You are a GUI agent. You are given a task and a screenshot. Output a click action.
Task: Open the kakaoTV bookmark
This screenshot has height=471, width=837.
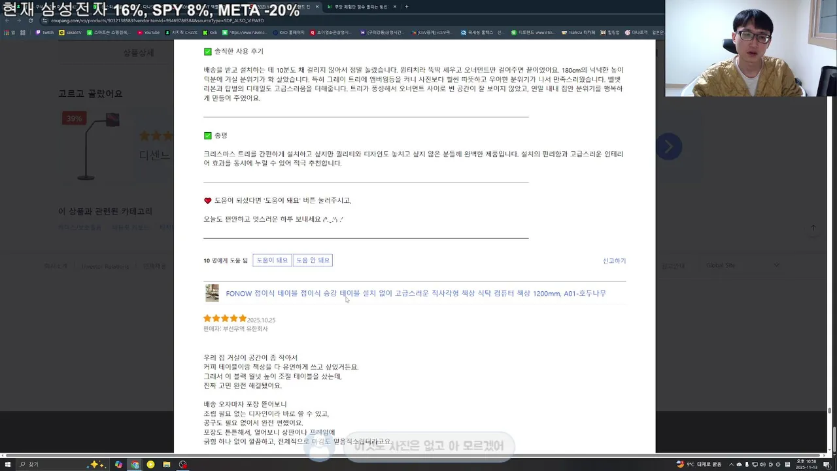pos(71,32)
